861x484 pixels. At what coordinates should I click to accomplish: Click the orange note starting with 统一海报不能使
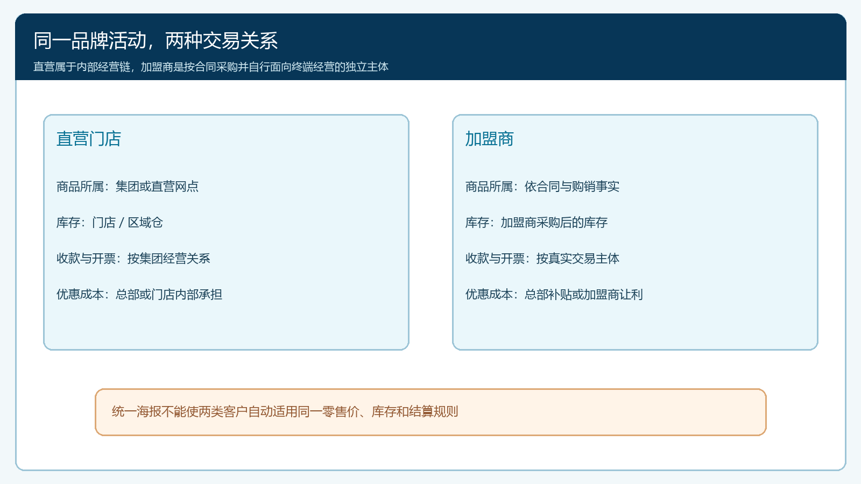[430, 412]
